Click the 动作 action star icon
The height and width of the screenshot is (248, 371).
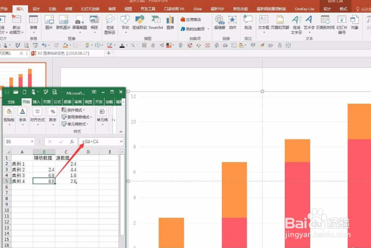point(232,20)
